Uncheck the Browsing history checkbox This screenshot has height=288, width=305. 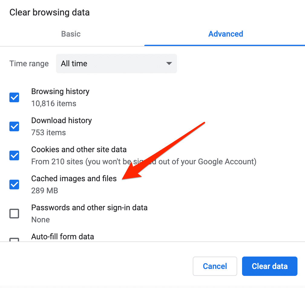14,97
